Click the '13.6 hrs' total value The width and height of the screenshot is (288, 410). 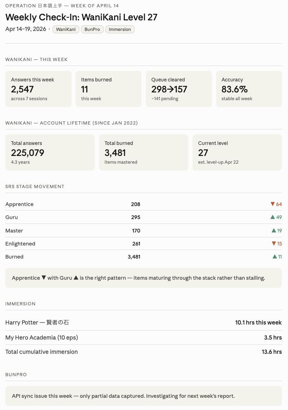click(272, 352)
